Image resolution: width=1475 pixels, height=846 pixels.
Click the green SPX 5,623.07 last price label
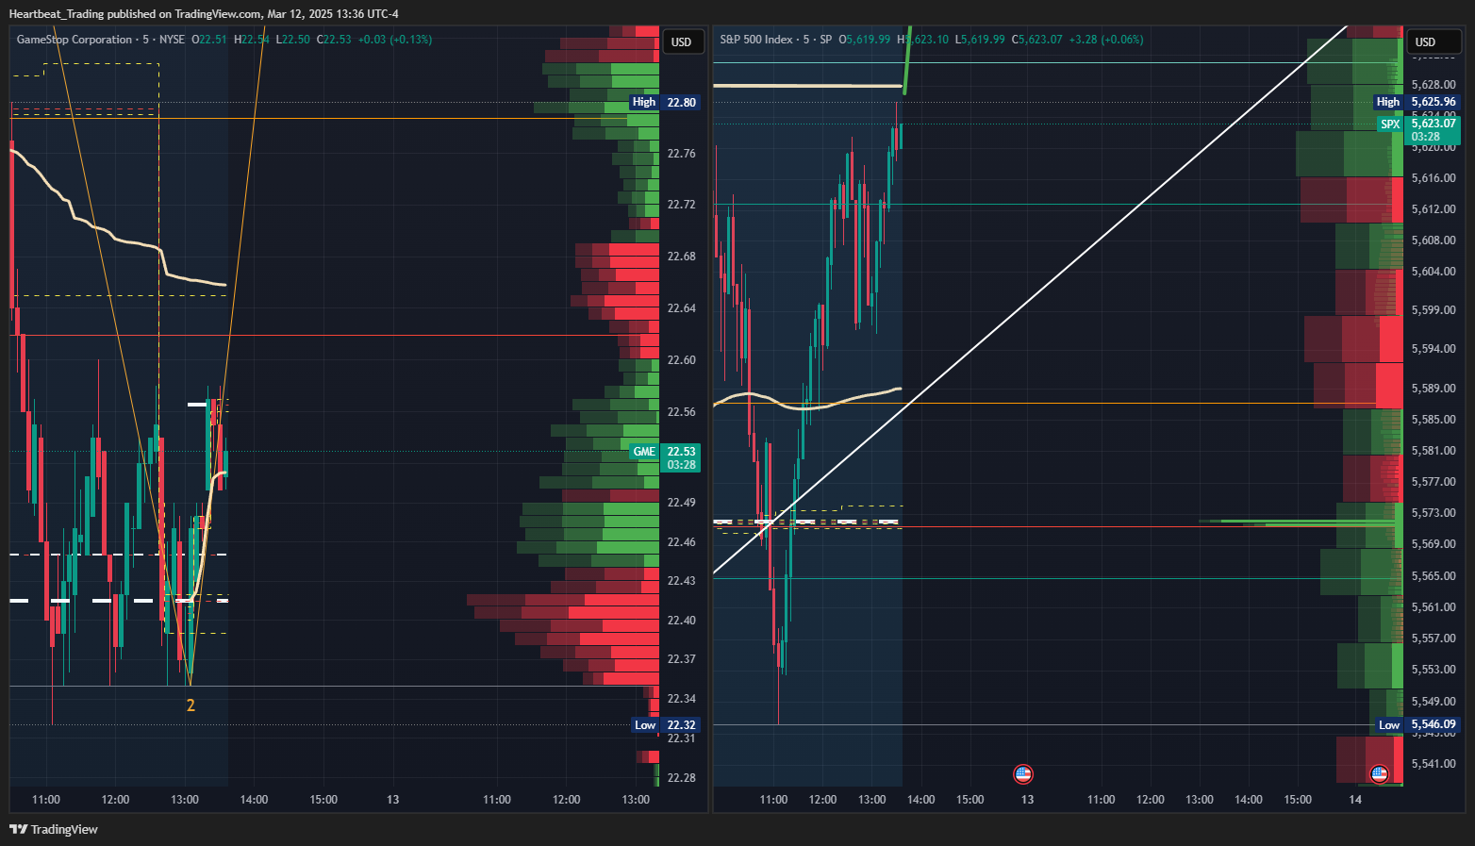click(x=1419, y=130)
